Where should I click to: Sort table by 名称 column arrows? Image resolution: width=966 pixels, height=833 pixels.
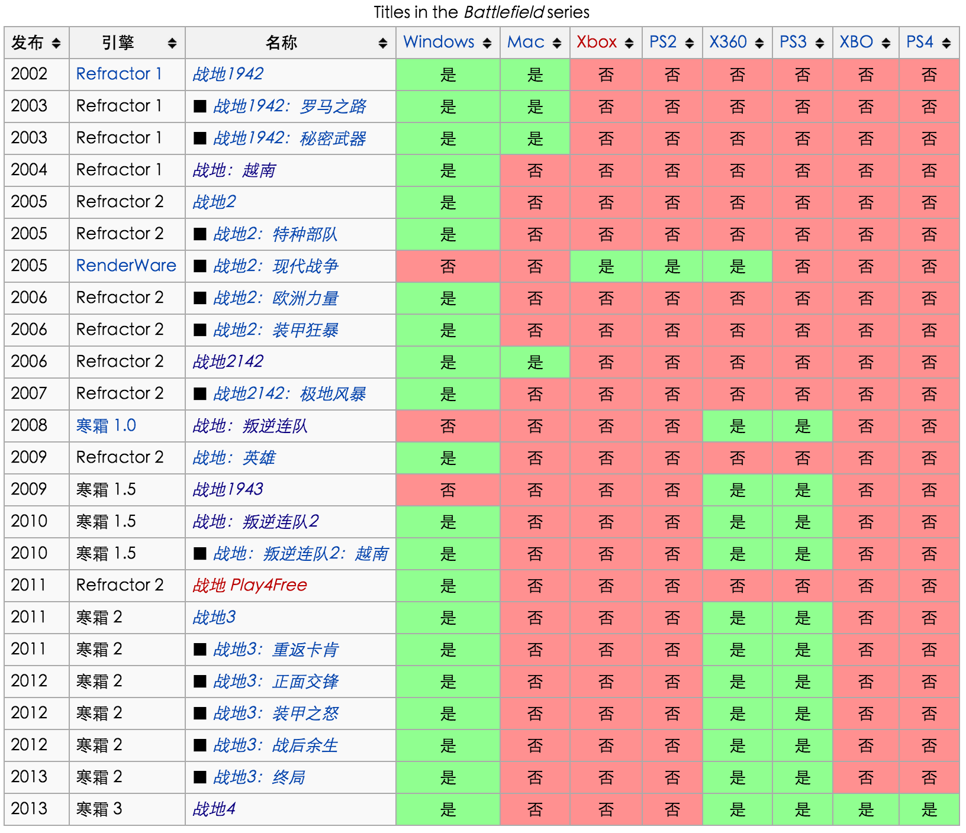[x=382, y=43]
